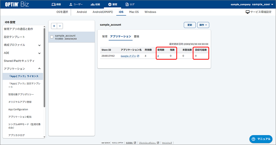The height and width of the screenshot is (145, 276).
Task: Click sidebar scroll down arrow
Action: [44, 137]
